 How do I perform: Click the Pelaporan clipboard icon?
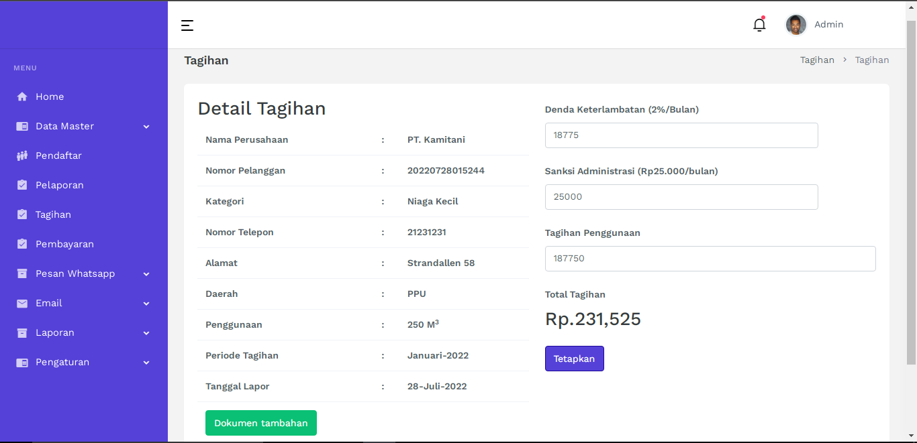coord(22,185)
